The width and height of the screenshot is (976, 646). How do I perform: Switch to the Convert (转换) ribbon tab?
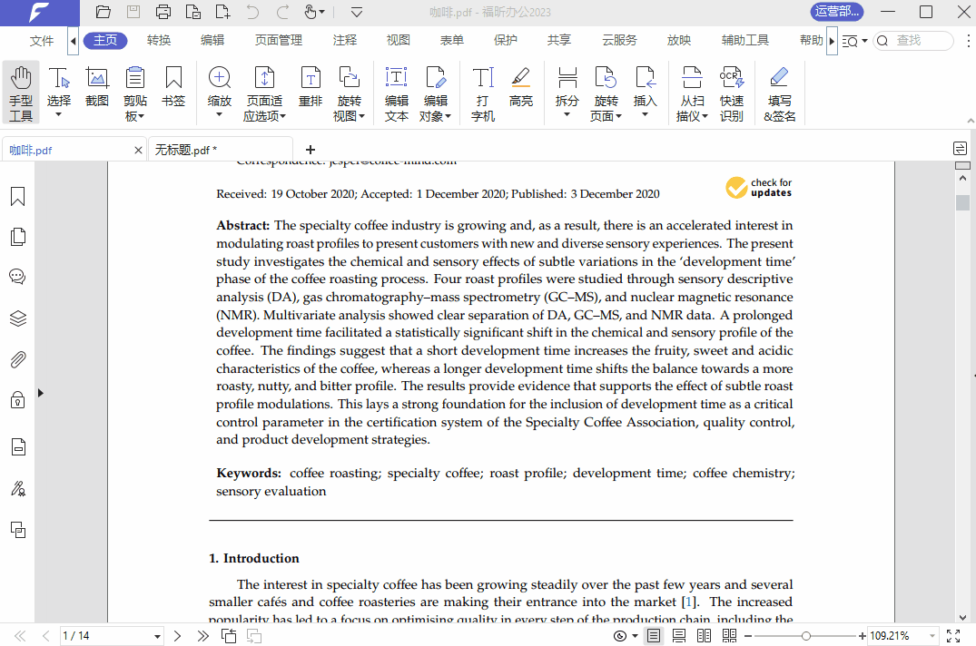click(x=159, y=41)
